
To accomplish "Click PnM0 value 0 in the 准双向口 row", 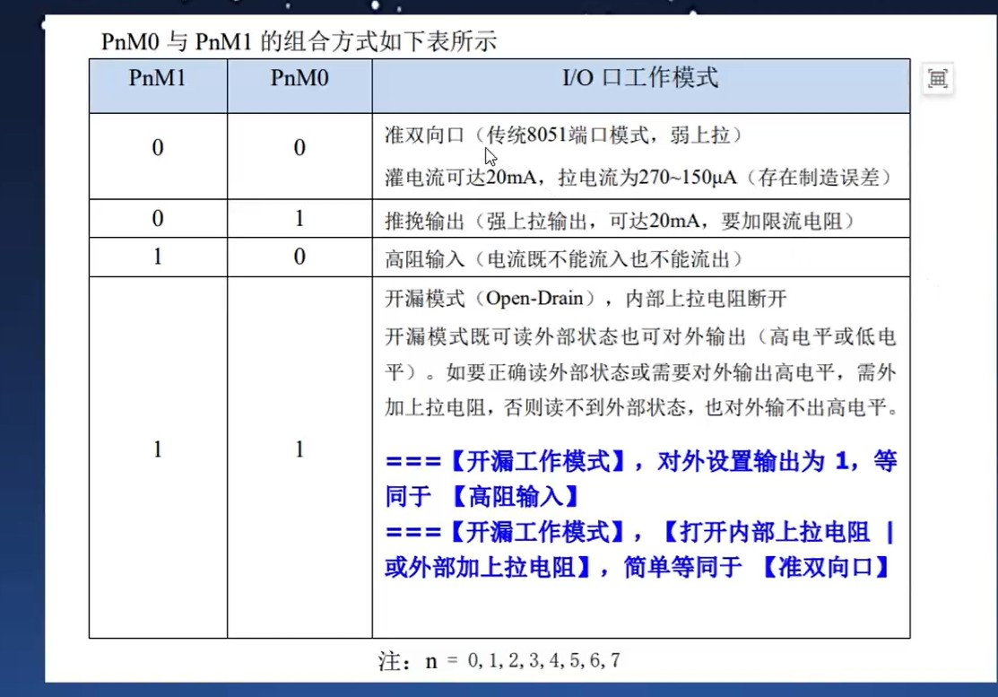I will click(x=299, y=148).
